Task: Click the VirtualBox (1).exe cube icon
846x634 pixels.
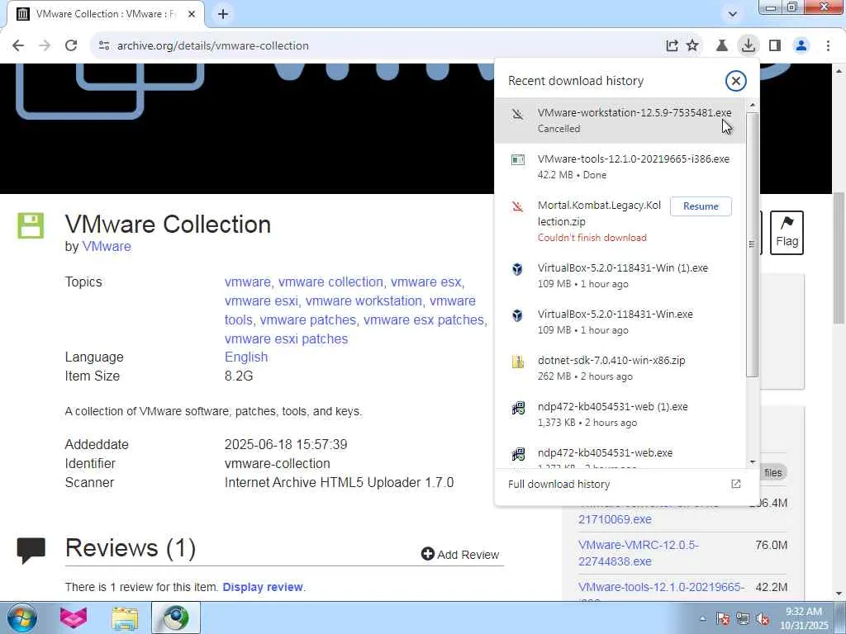Action: coord(517,268)
